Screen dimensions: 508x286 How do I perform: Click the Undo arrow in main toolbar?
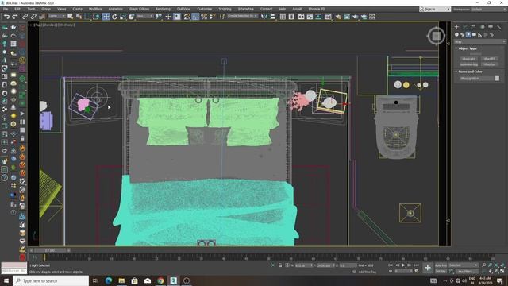(x=6, y=17)
